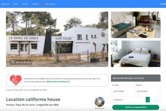Open the main surf house photo
This screenshot has width=166, height=111.
[x=57, y=39]
